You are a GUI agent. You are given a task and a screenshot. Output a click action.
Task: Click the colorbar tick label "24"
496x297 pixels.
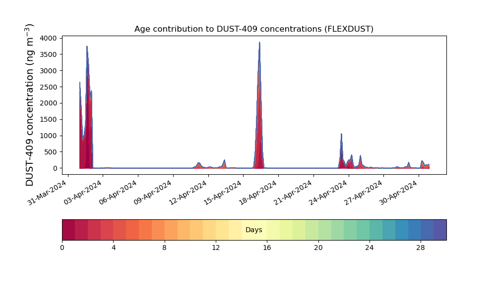pos(370,248)
